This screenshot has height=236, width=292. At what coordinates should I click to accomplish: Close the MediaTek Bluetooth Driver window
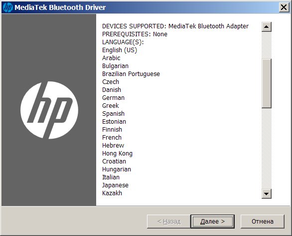(284, 7)
